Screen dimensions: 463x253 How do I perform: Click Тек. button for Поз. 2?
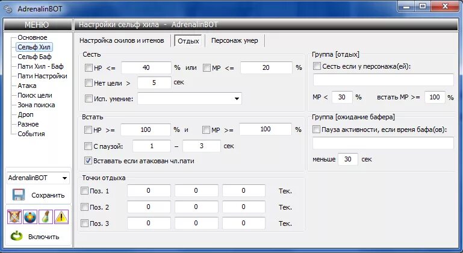285,207
